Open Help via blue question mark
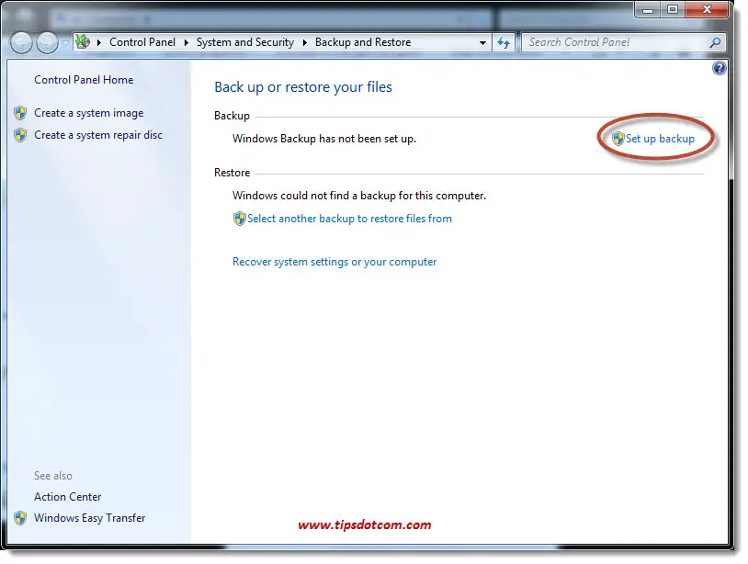The width and height of the screenshot is (748, 564). point(719,68)
